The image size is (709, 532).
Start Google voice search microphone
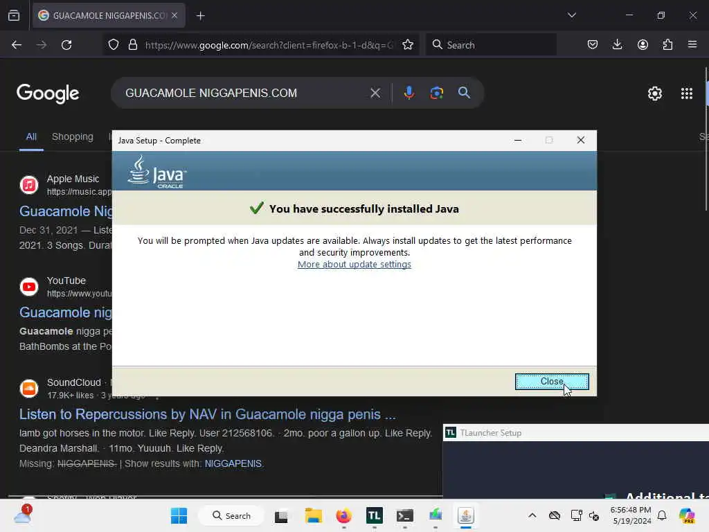pyautogui.click(x=409, y=93)
